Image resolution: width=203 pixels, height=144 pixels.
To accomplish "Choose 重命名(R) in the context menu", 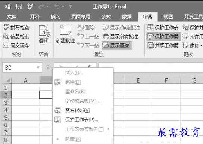I will pyautogui.click(x=83, y=92).
